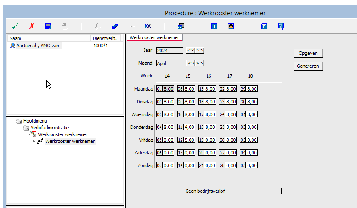Edit hours for Zondag day 07
Viewport: 357px width, 208px height.
tap(168, 165)
